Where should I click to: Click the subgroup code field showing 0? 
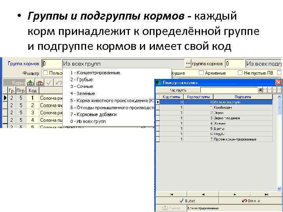click(x=235, y=64)
